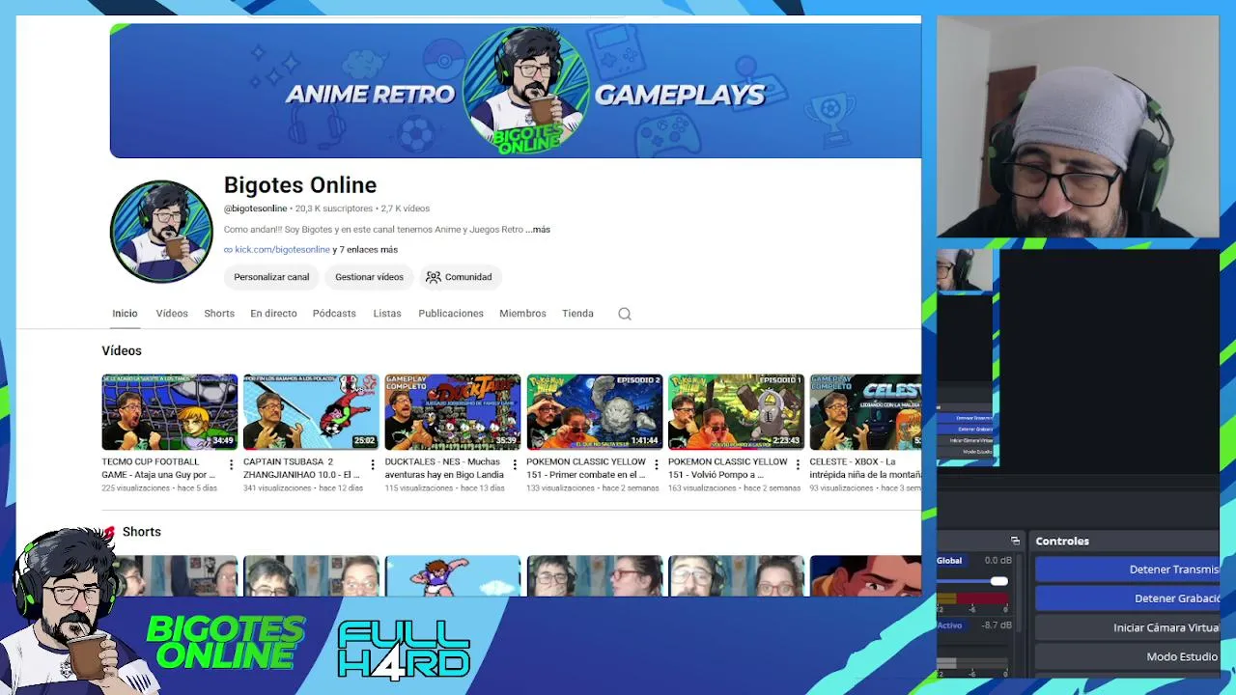
Task: Open the DUCKTALES - NES video title link
Action: 444,468
